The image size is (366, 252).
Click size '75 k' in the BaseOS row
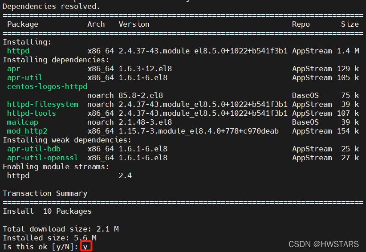pos(350,95)
